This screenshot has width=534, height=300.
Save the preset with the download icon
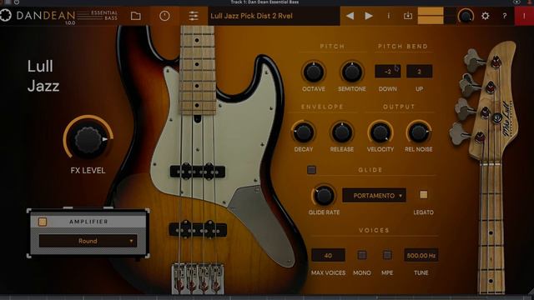(408, 16)
